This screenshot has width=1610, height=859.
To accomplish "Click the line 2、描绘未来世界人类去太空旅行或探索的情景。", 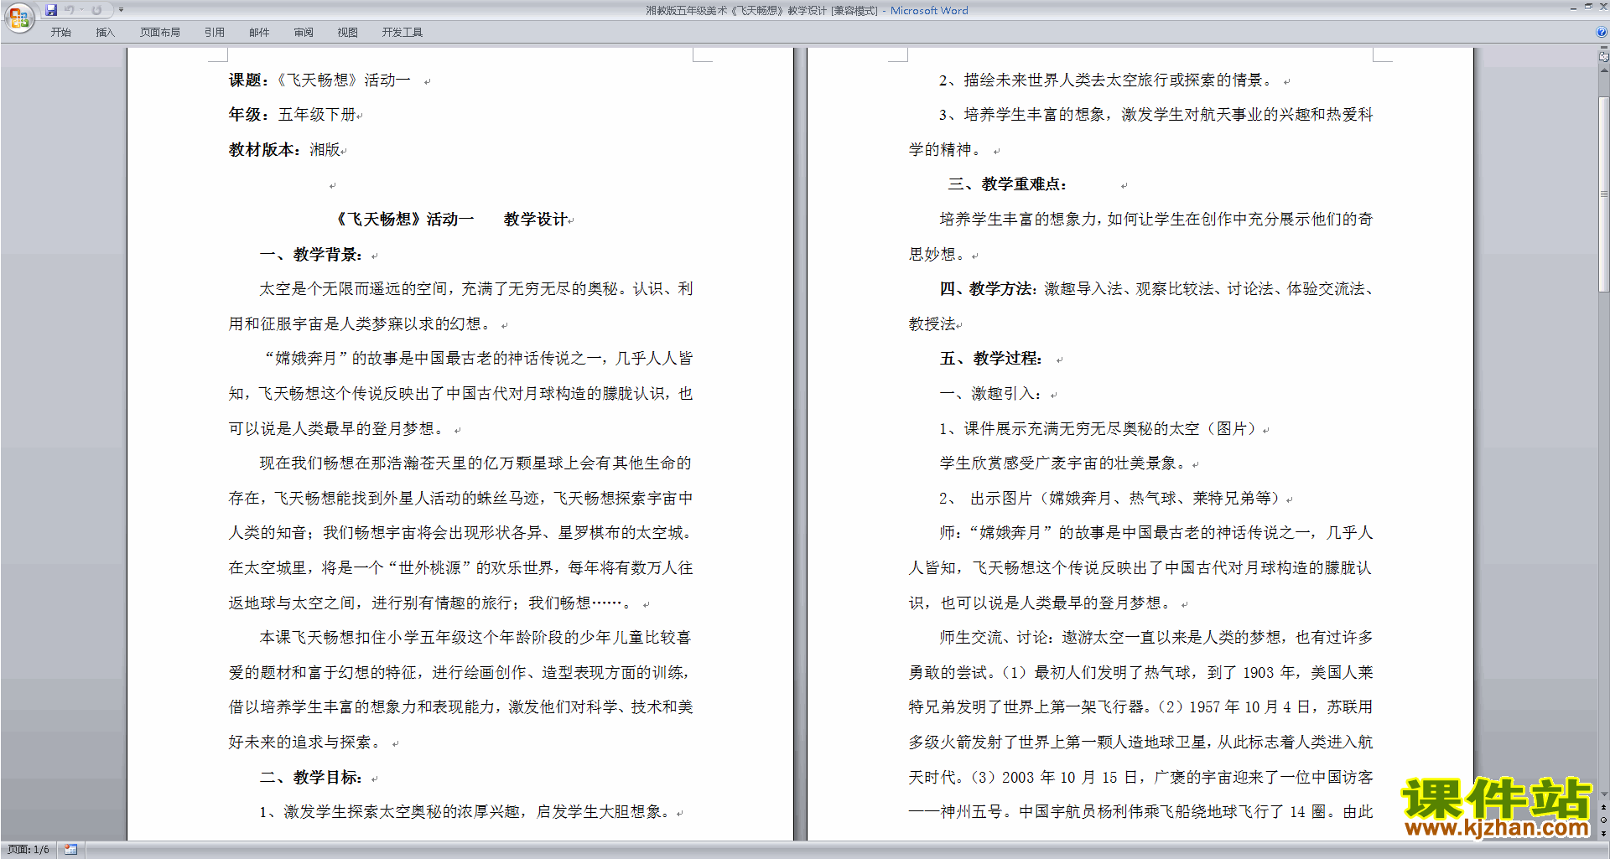I will 1108,80.
